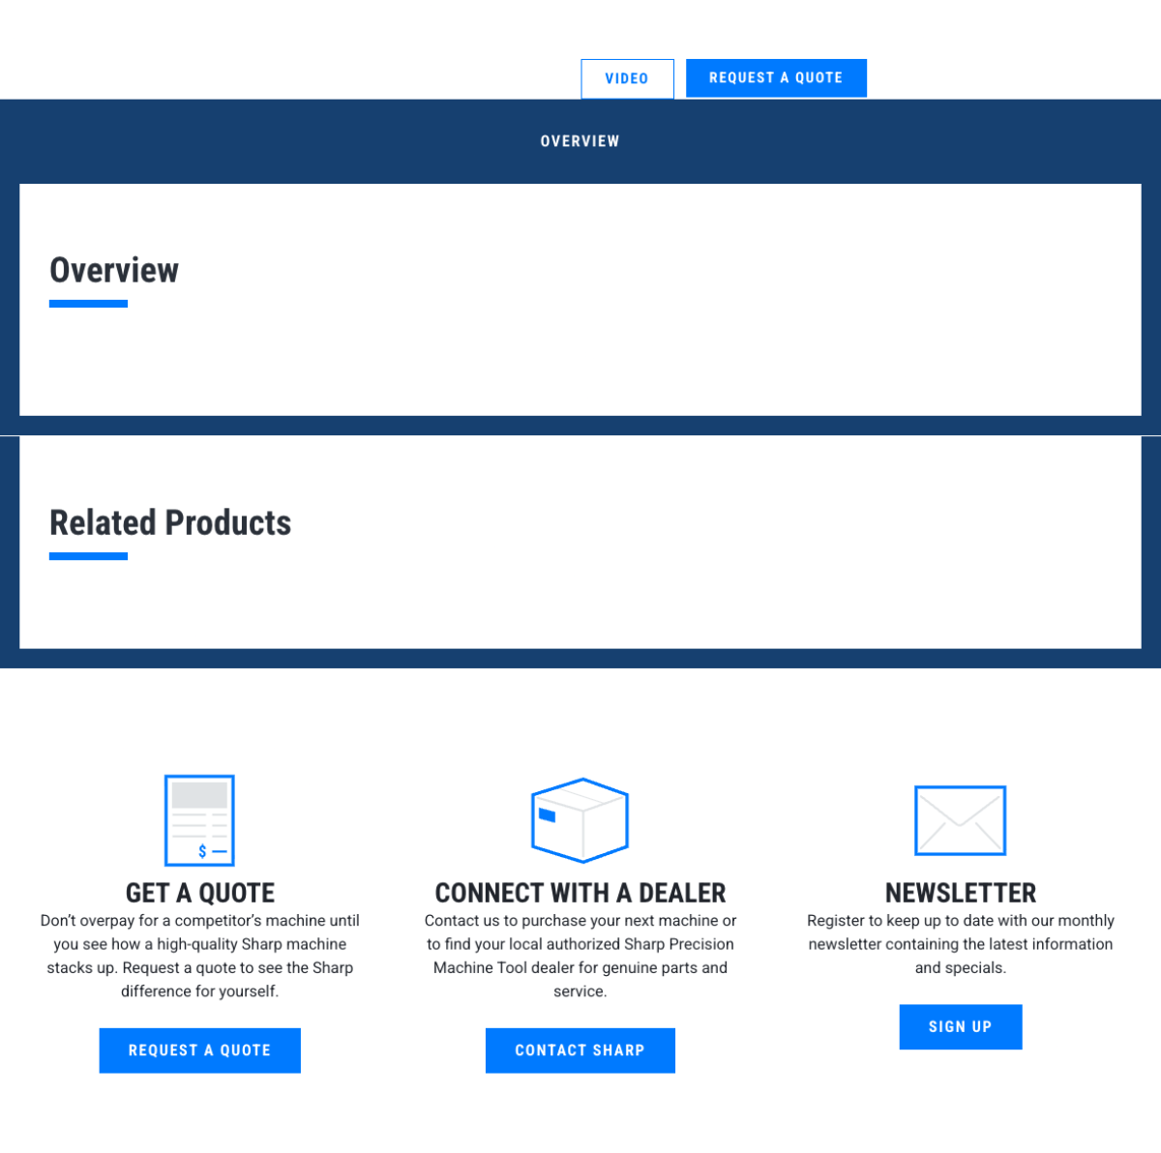The height and width of the screenshot is (1153, 1161).
Task: Select the OVERVIEW tab in the navy bar
Action: click(580, 141)
